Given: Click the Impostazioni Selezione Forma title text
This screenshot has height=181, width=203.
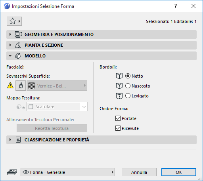Looking at the screenshot, I should (43, 6).
